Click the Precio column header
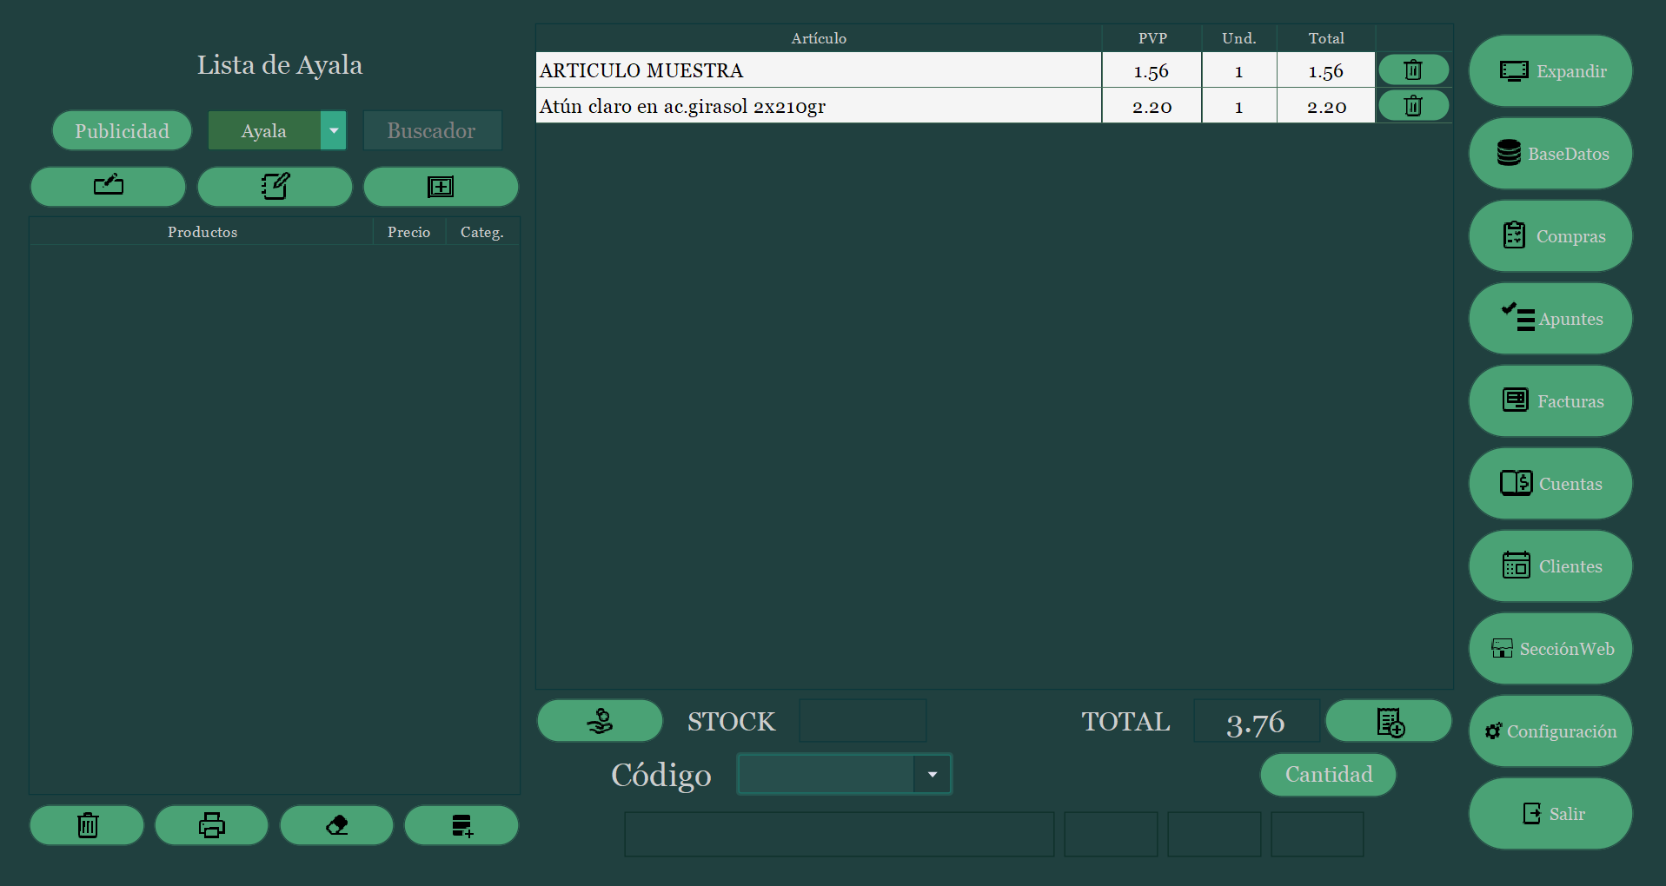 pos(409,232)
